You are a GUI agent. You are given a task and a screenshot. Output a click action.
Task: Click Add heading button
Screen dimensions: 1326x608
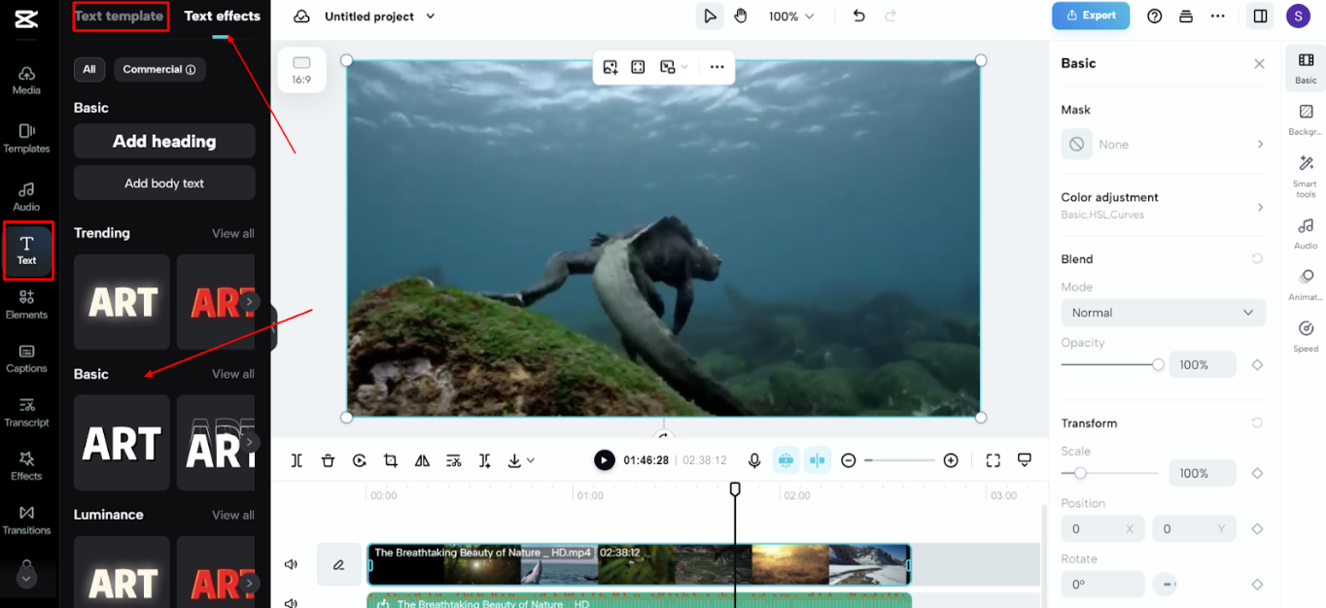(164, 141)
